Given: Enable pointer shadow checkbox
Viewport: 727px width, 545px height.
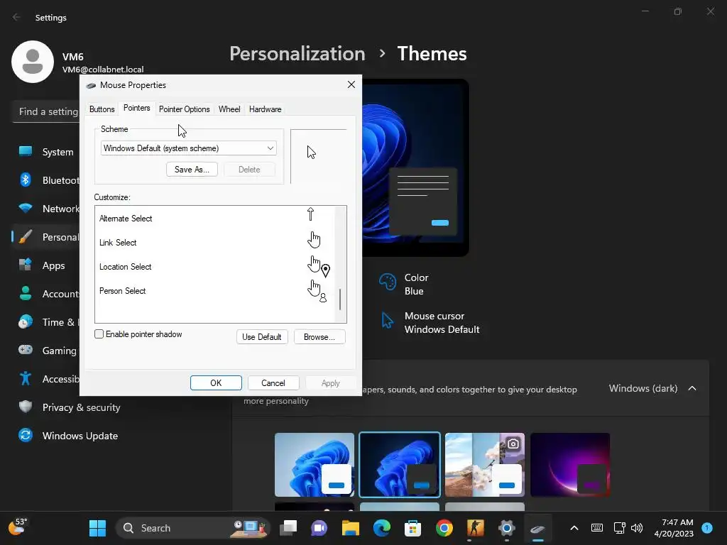Looking at the screenshot, I should [x=99, y=334].
